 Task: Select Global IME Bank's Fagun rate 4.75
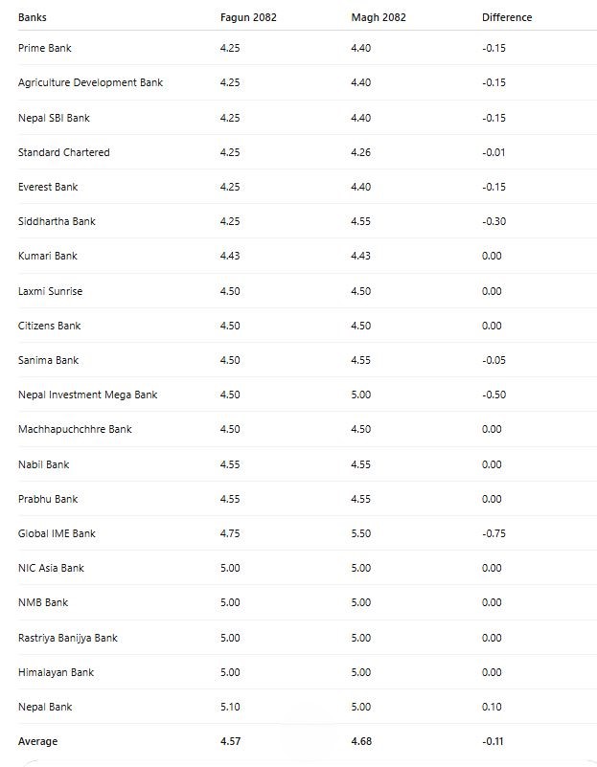230,533
